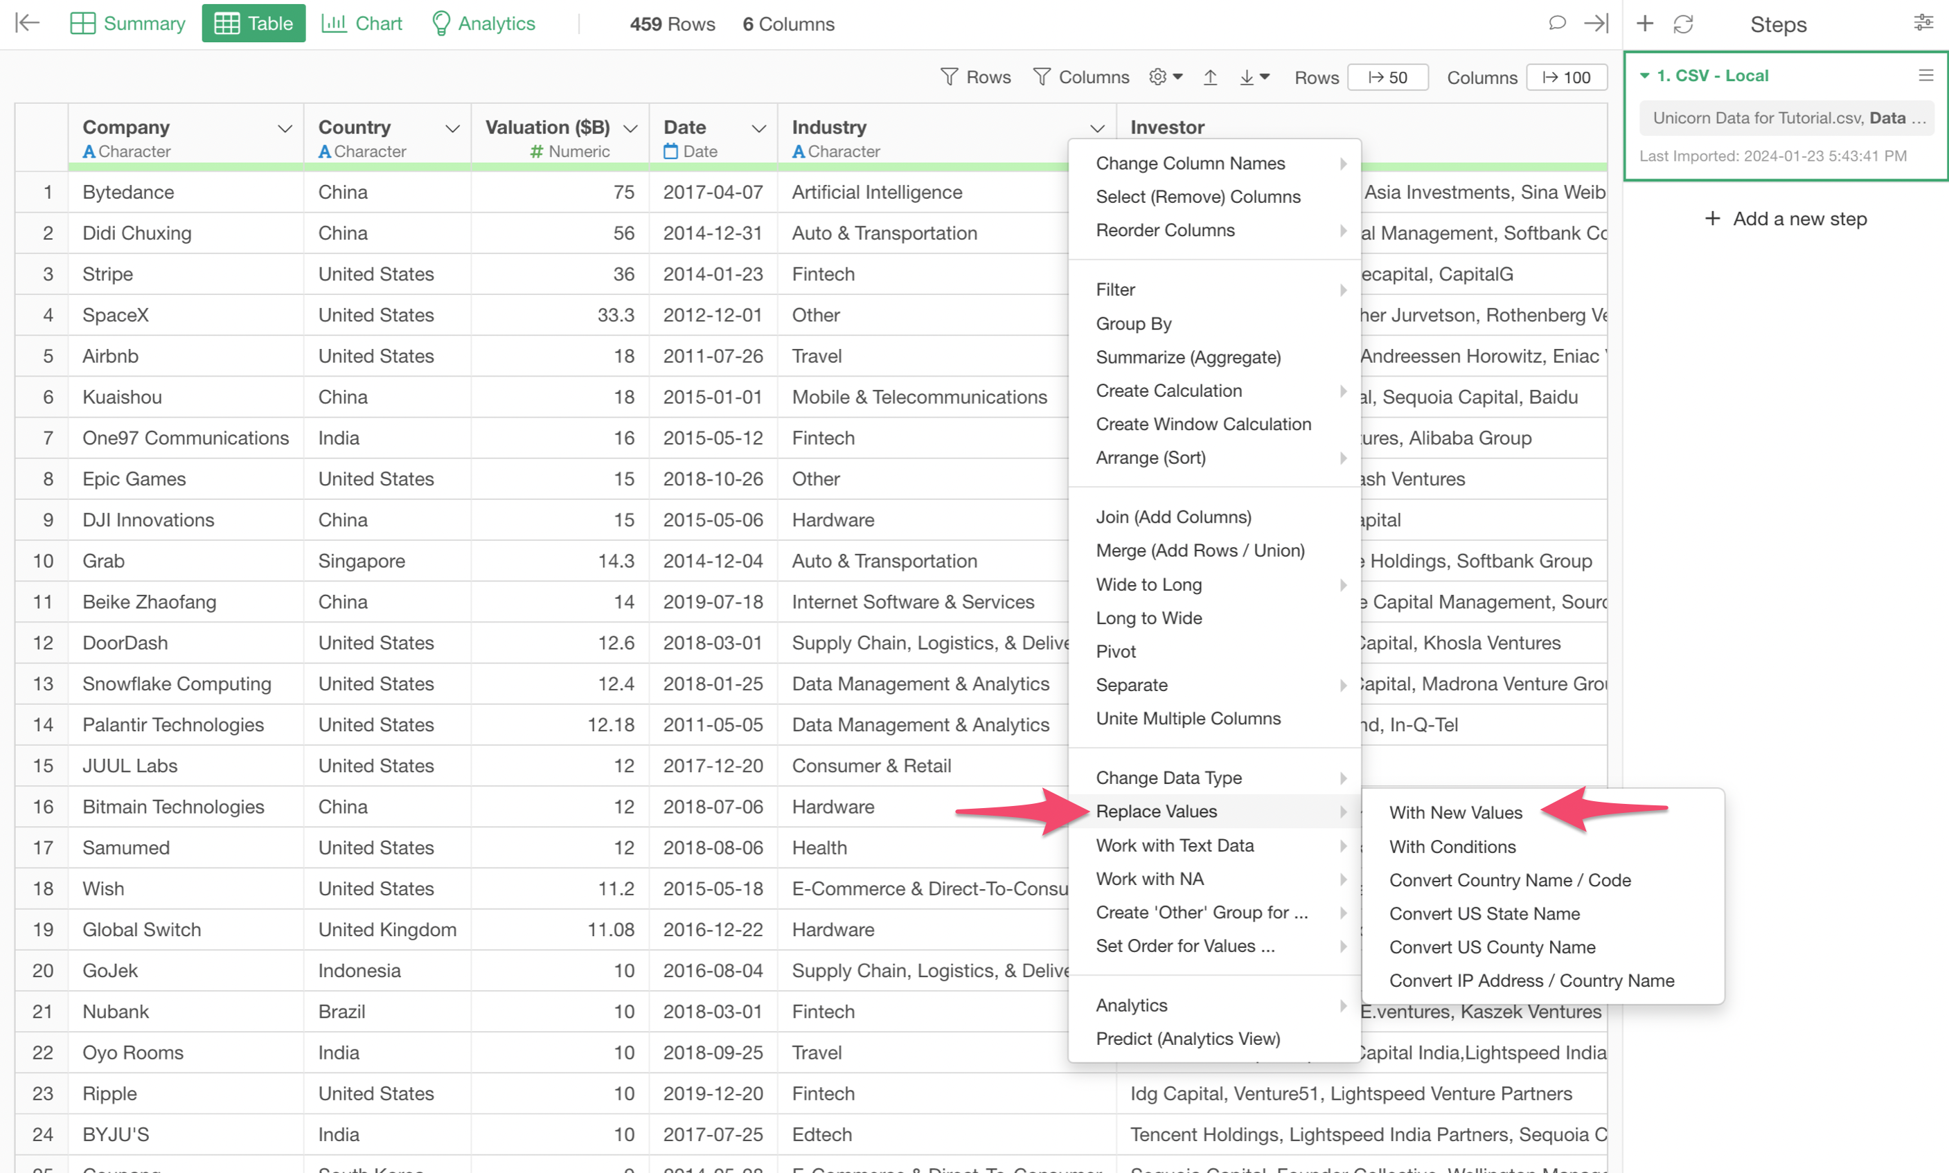This screenshot has width=1949, height=1173.
Task: Select With New Values submenu option
Action: pyautogui.click(x=1455, y=812)
